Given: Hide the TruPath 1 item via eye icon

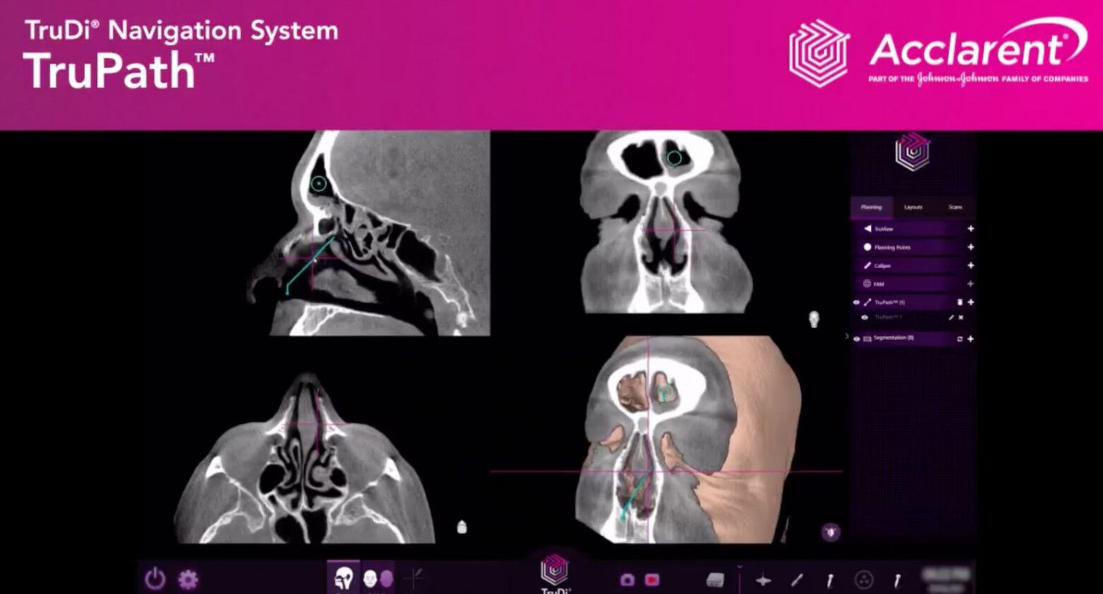Looking at the screenshot, I should pos(864,318).
